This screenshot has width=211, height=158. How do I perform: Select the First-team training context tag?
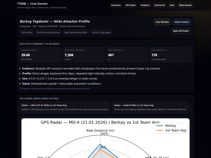[x=48, y=32]
